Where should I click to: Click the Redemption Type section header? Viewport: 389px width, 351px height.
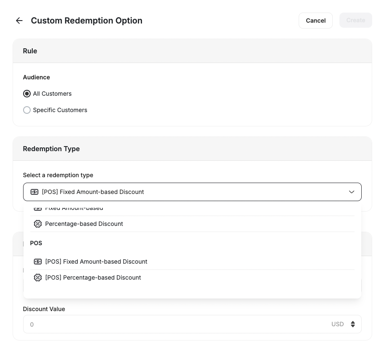pos(51,149)
